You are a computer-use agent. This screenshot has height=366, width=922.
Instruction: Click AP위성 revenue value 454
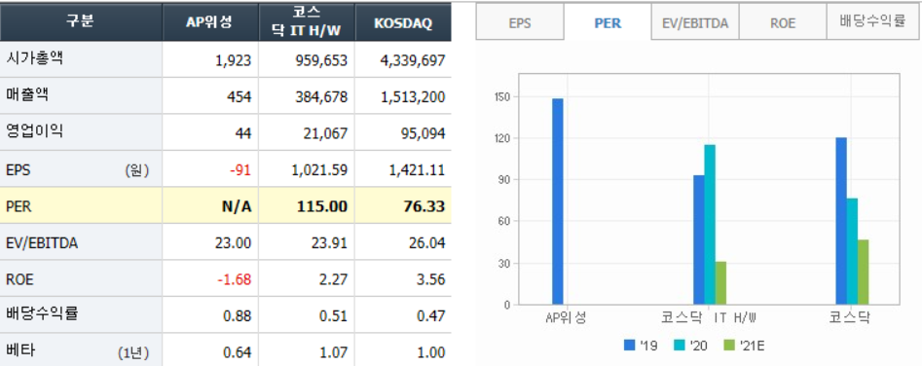point(240,97)
